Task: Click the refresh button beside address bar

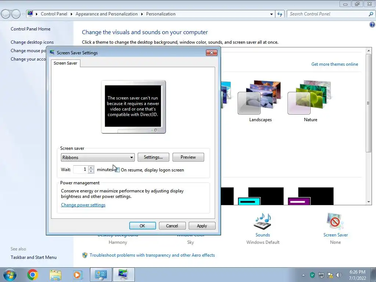Action: [279, 14]
